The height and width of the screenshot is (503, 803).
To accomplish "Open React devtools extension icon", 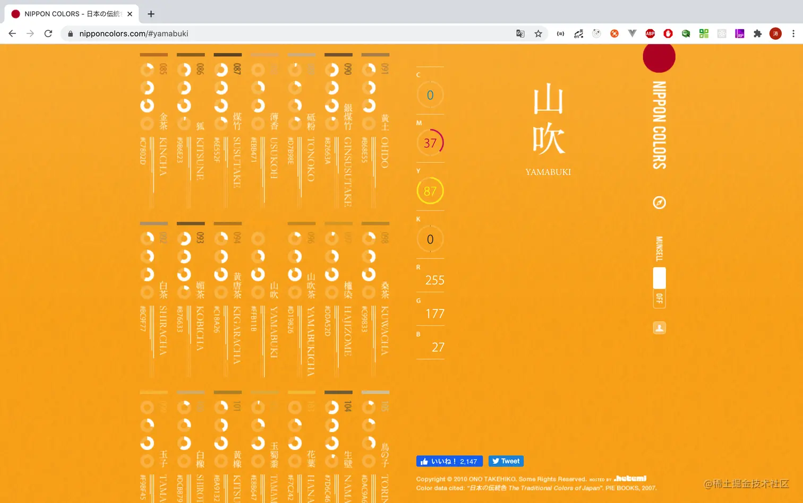I will pos(722,33).
